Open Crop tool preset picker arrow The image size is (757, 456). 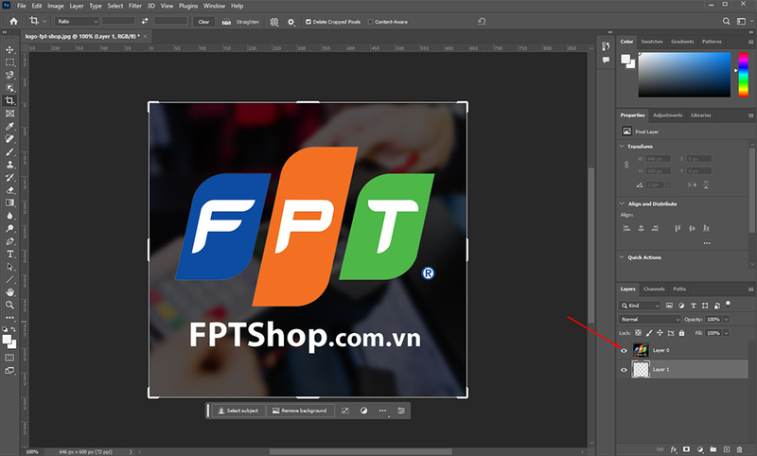pos(44,21)
